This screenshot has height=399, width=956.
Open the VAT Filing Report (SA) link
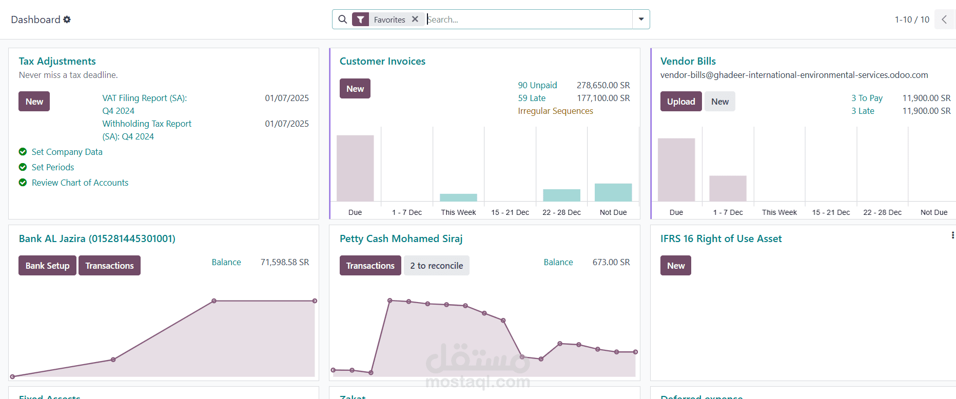[x=144, y=104]
